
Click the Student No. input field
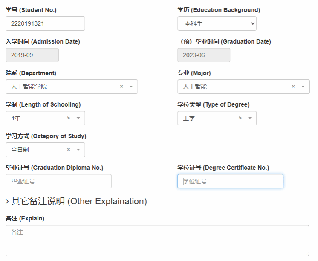[45, 23]
